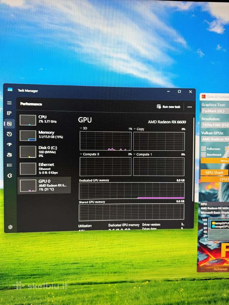Click the Driver version label

[x=151, y=225]
